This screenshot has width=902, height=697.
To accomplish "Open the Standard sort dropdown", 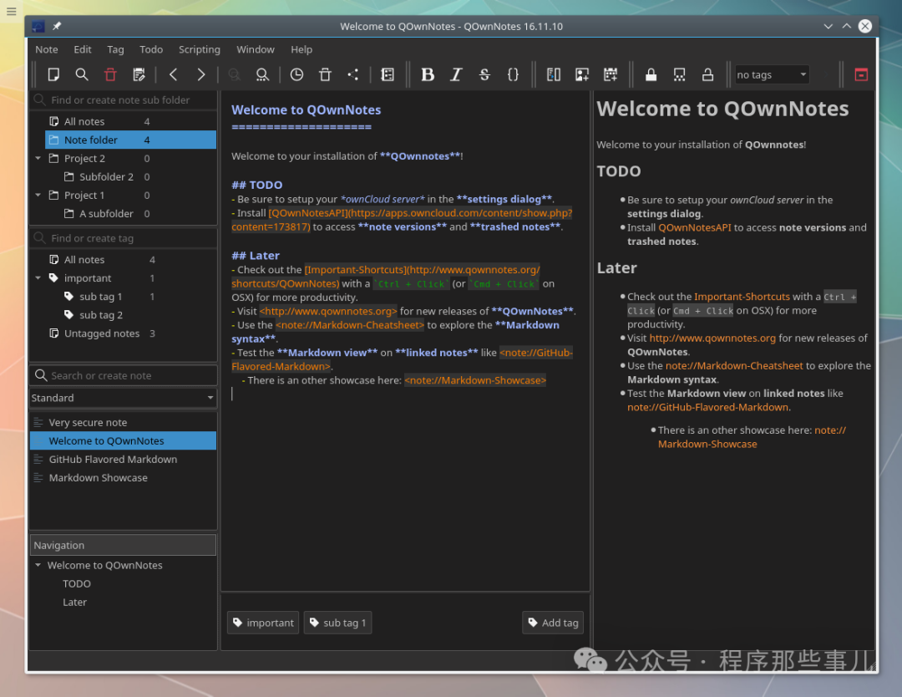I will click(x=123, y=398).
